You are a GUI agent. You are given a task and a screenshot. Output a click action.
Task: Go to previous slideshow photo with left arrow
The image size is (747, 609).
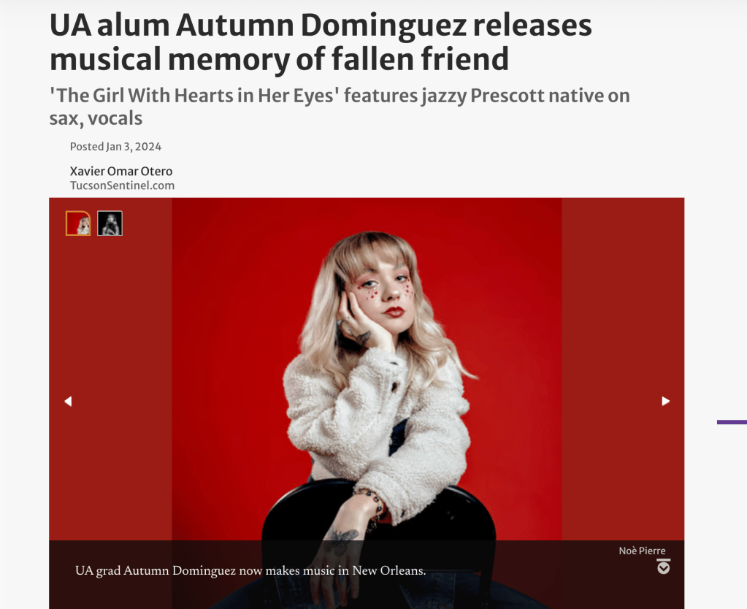68,401
